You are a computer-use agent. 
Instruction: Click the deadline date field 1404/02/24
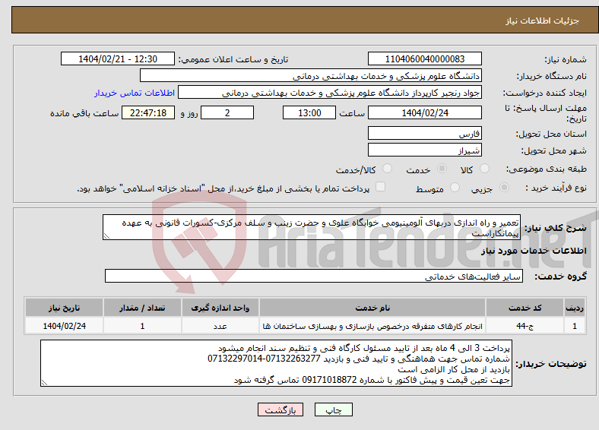click(x=424, y=112)
